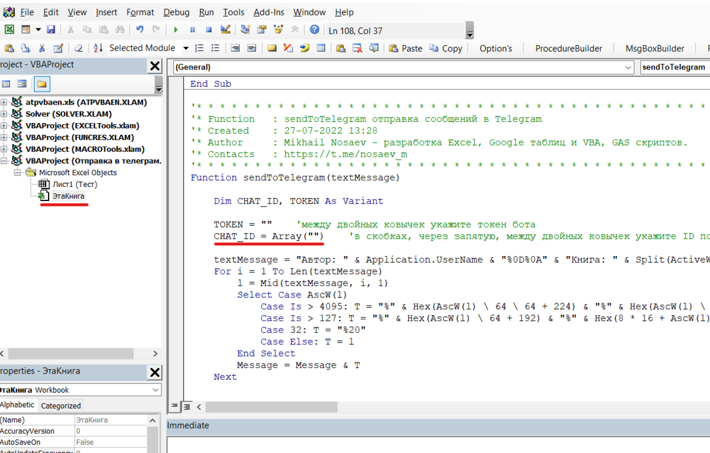Open the sendToTelegram procedure dropdown
Image resolution: width=710 pixels, height=453 pixels.
tap(675, 67)
